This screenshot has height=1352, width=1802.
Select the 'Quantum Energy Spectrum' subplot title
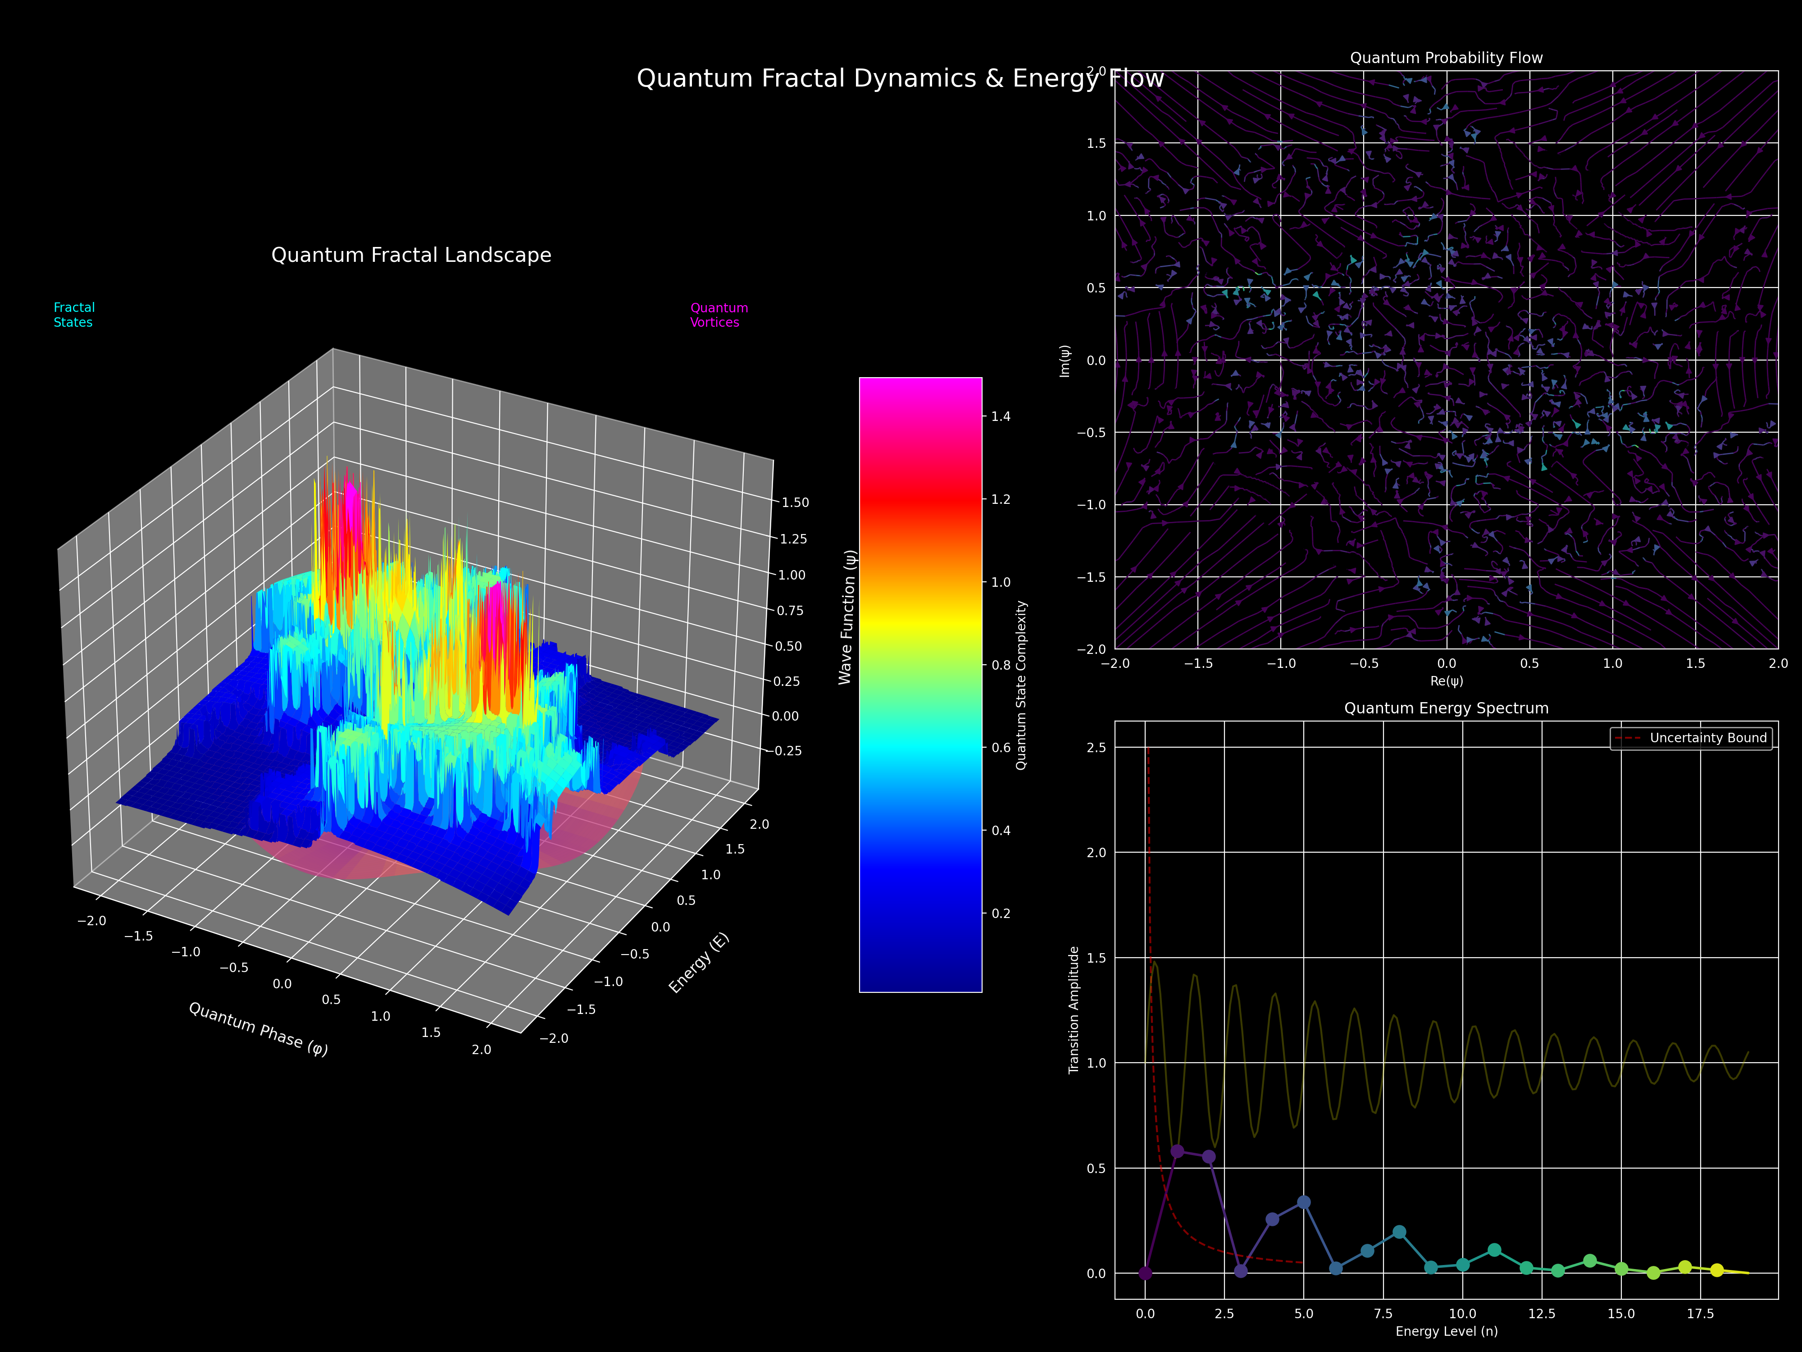pos(1446,708)
